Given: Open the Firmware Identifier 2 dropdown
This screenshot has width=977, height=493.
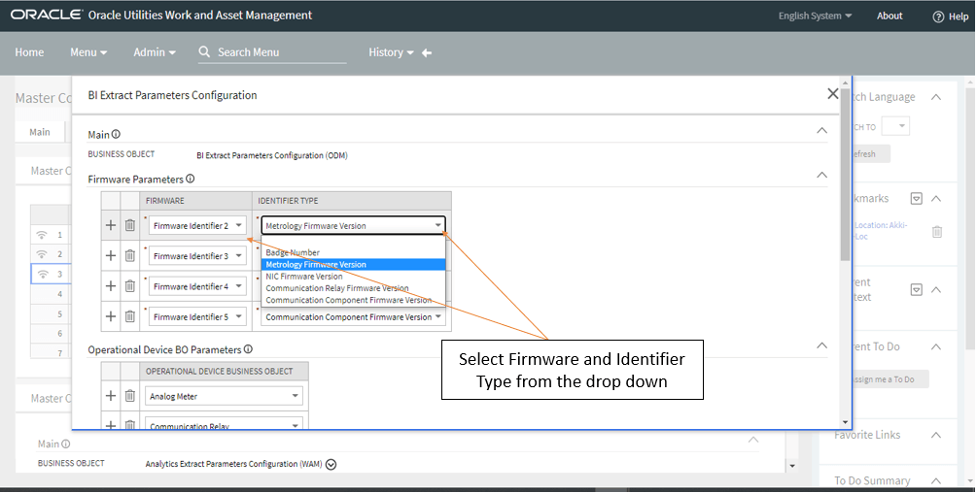Looking at the screenshot, I should tap(197, 226).
